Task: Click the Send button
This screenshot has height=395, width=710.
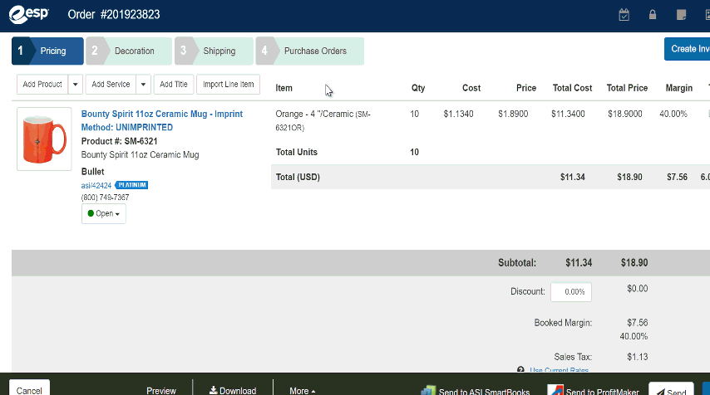Action: (x=671, y=391)
